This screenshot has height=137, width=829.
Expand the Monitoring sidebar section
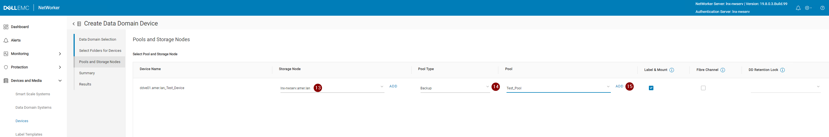click(60, 54)
